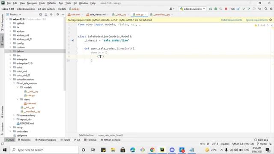Screen dimensions: 274x154
Task: Expand the openacademy folder
Action: pos(14,115)
